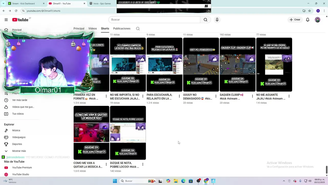
Task: Click the install app icon in the address bar
Action: (304, 11)
